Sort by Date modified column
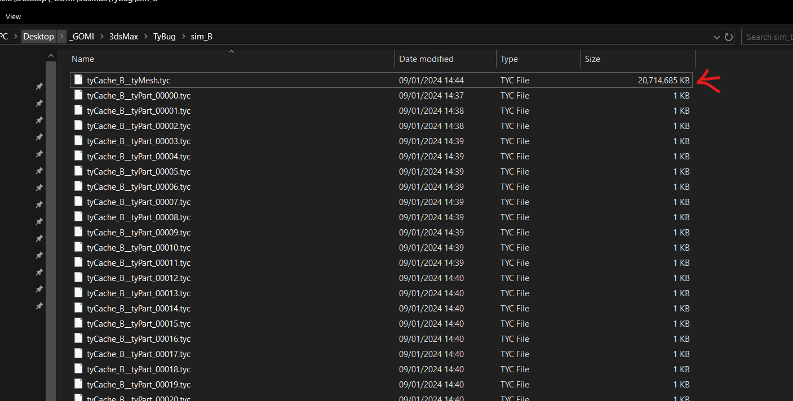 pos(426,59)
